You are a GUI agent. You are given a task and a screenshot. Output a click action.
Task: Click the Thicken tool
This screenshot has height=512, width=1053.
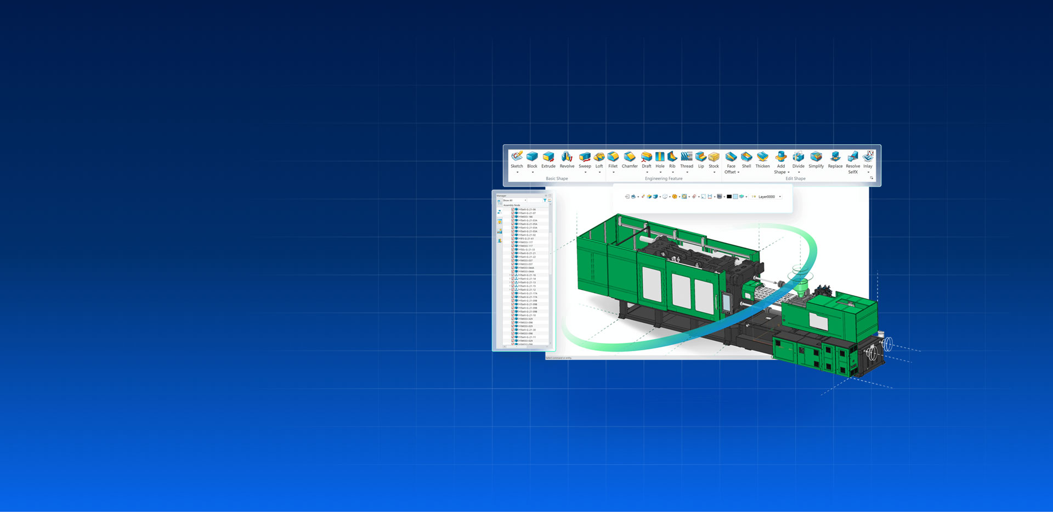point(762,159)
